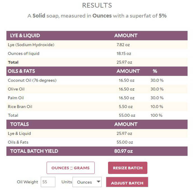
Task: Select the Total Batch Yield label
Action: [34, 151]
